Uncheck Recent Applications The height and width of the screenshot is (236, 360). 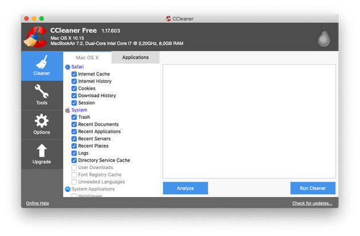74,131
